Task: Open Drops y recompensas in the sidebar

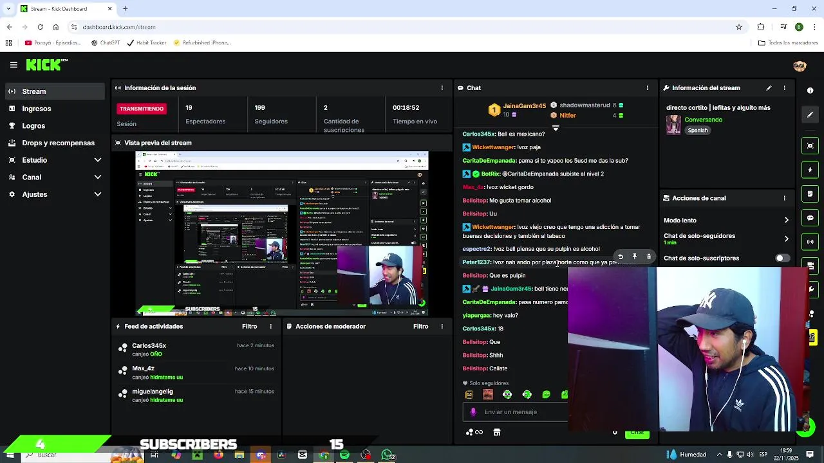Action: (x=54, y=143)
